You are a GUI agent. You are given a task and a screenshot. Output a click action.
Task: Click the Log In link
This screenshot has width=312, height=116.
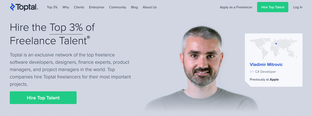(x=298, y=7)
